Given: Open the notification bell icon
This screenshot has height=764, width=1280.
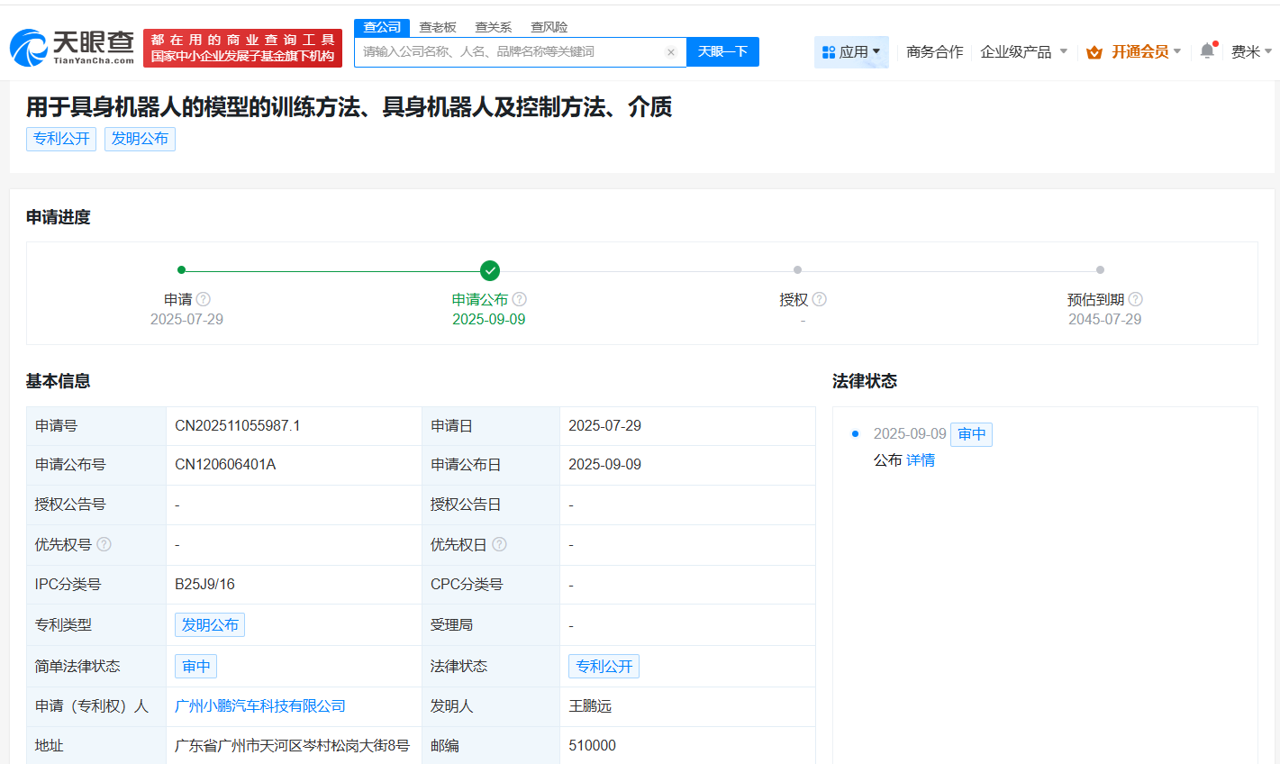Looking at the screenshot, I should pos(1206,51).
